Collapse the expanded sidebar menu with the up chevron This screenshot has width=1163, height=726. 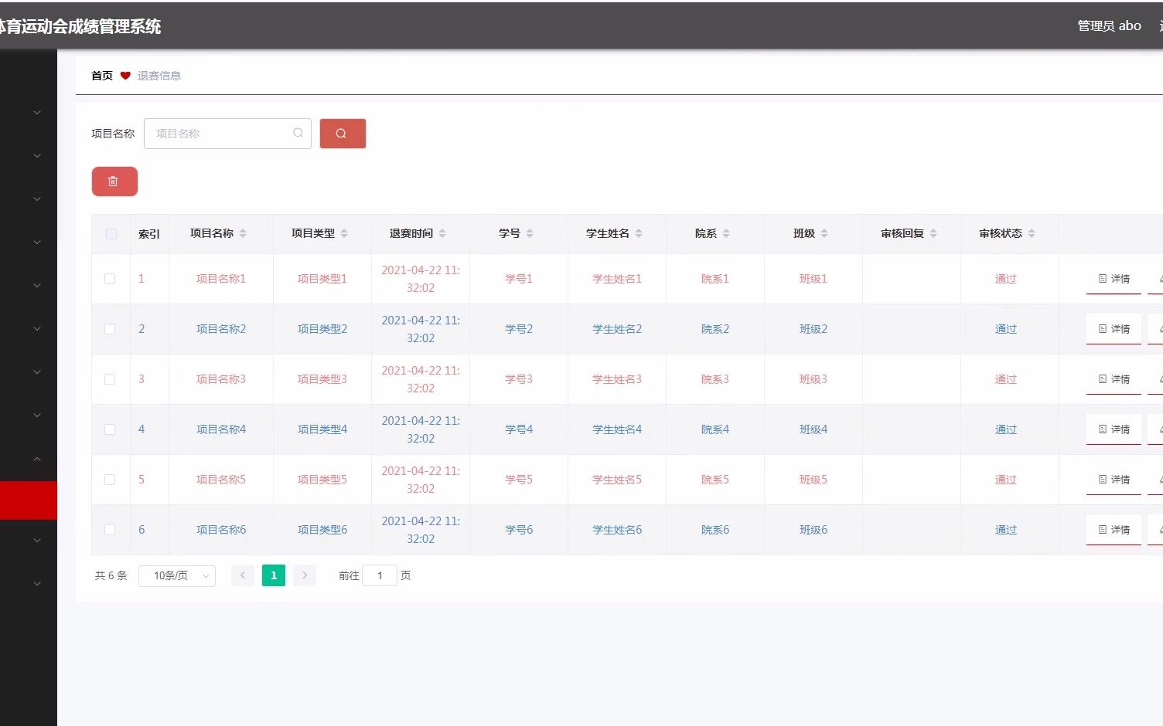click(37, 459)
